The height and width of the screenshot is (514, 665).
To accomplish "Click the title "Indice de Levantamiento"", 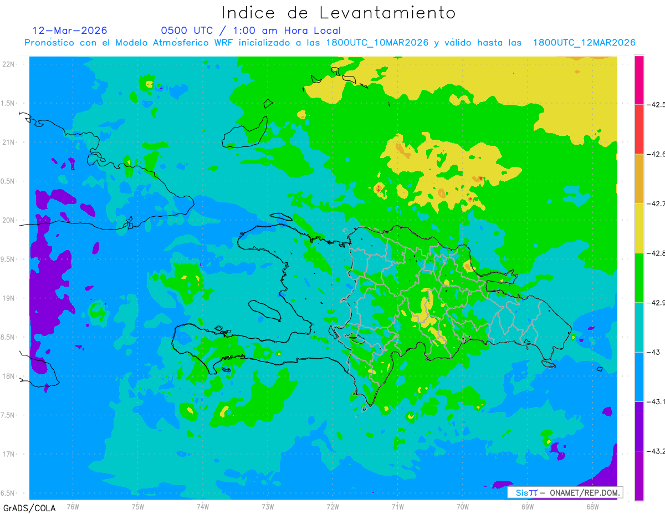I will click(339, 13).
